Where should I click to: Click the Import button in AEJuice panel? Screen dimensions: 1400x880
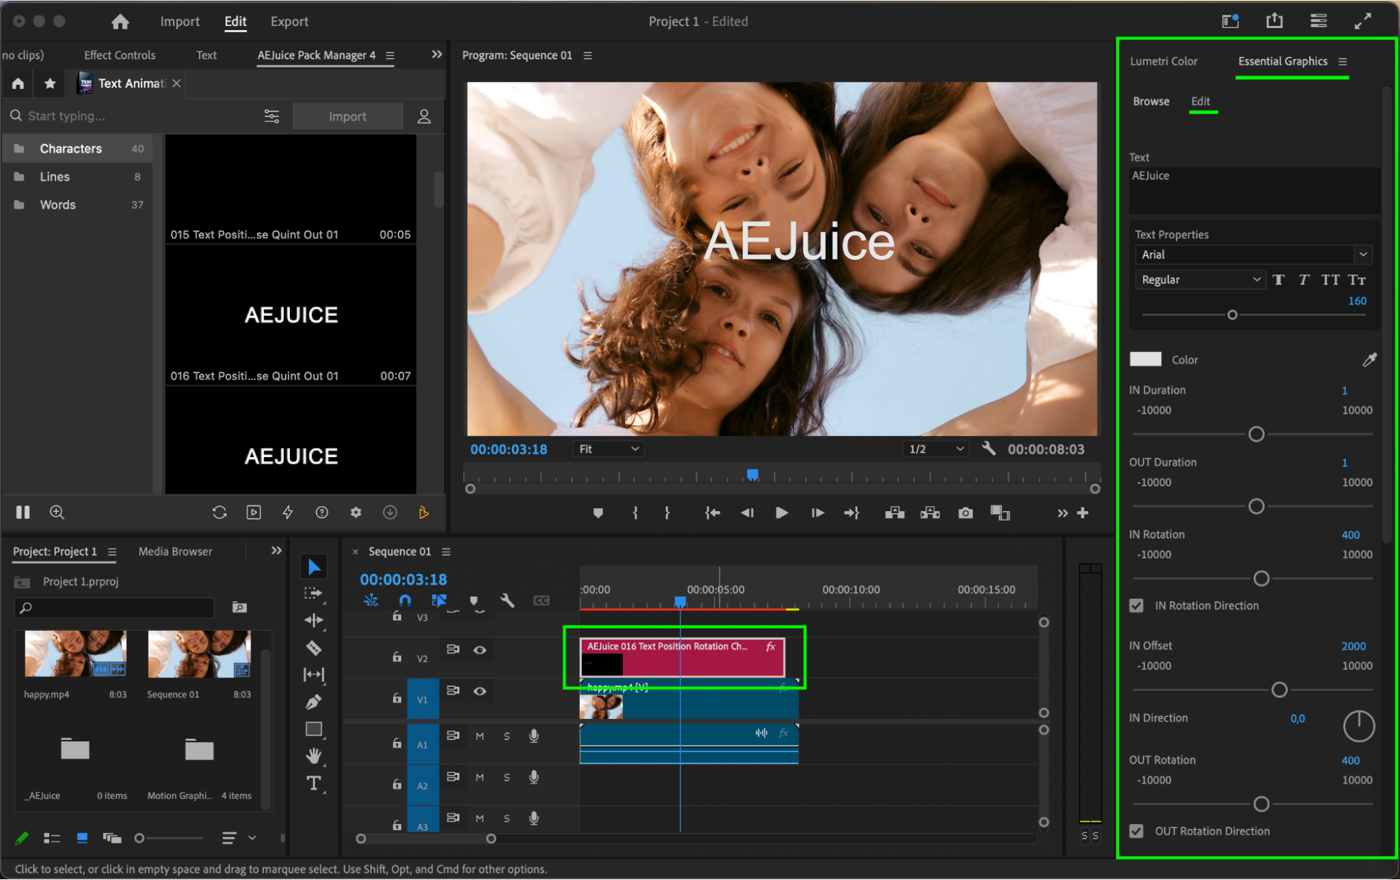click(x=347, y=116)
